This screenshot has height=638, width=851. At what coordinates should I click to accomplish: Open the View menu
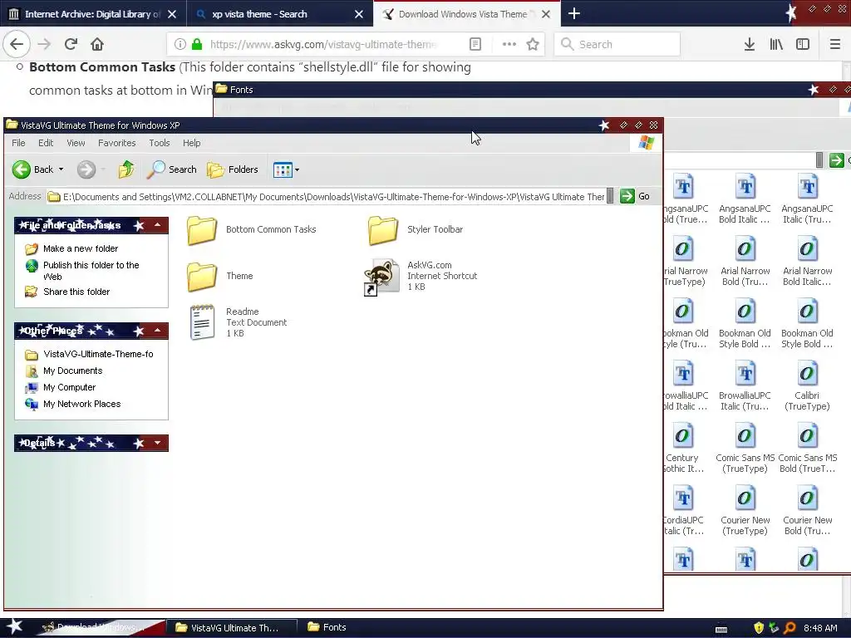[76, 143]
